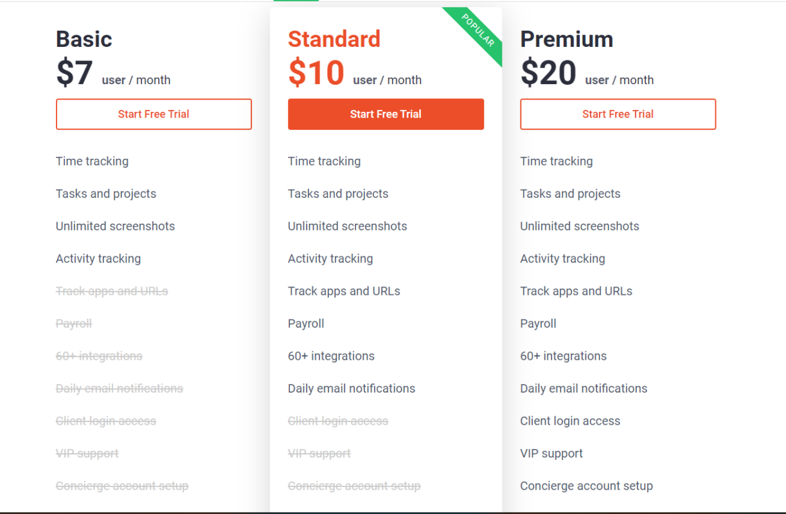This screenshot has width=786, height=514.
Task: Select the Premium plan heading
Action: tap(567, 39)
